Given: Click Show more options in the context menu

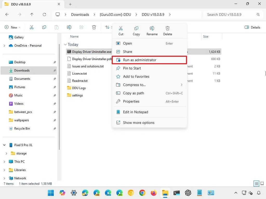Looking at the screenshot, I should click(139, 122).
